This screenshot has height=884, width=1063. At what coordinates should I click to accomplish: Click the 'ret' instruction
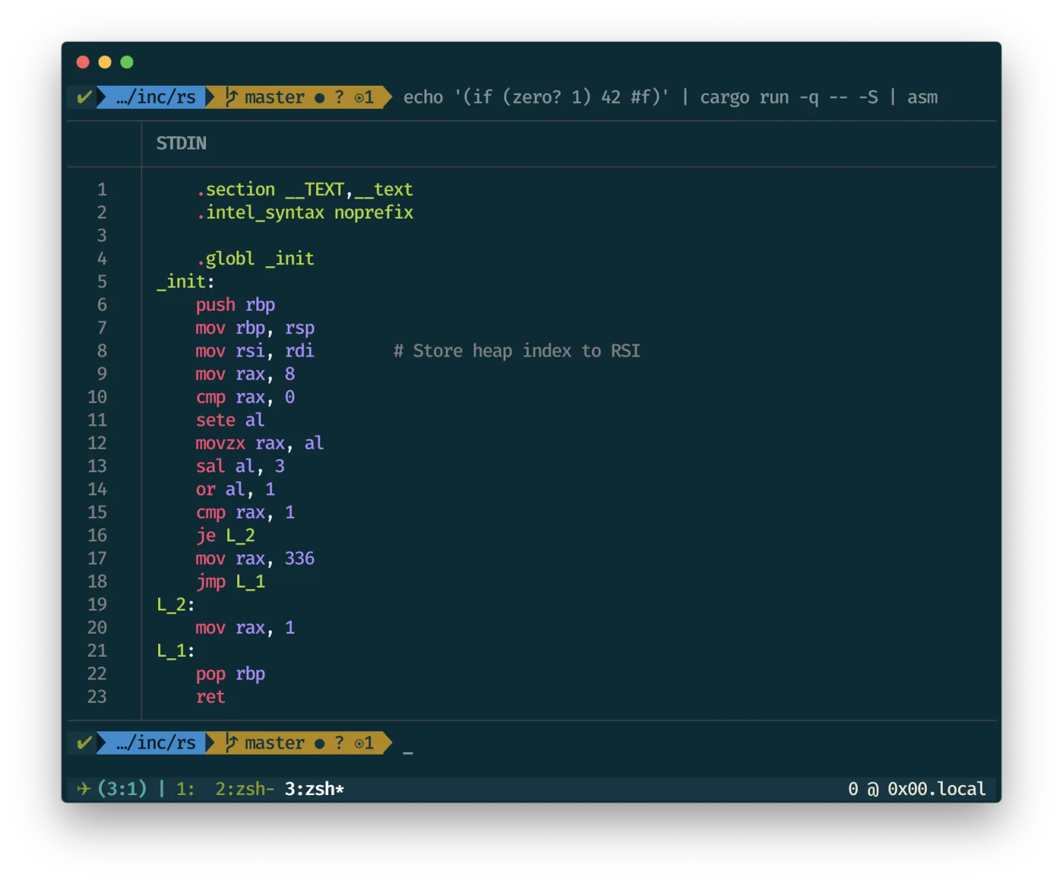coord(211,697)
